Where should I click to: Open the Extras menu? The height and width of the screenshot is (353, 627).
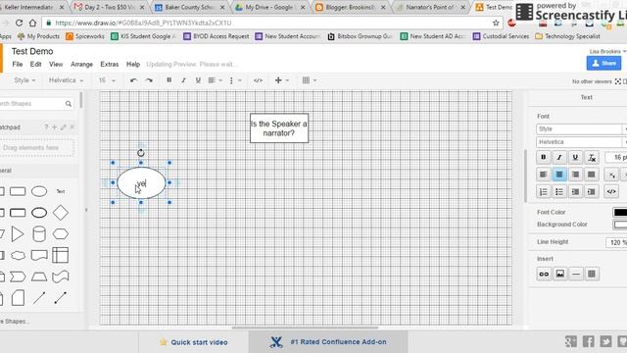pos(109,64)
